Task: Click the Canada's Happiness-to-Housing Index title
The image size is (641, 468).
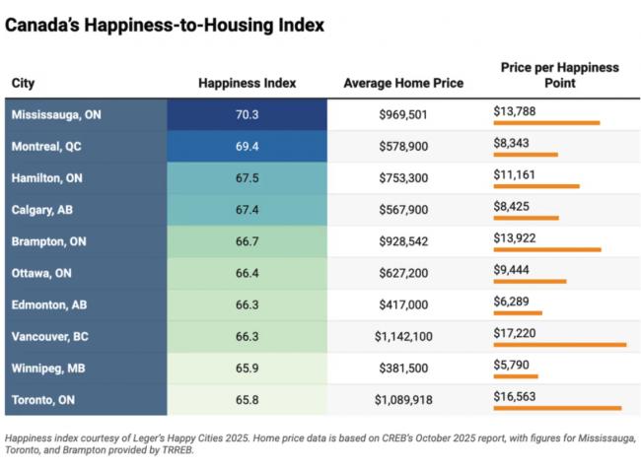Action: click(x=165, y=26)
